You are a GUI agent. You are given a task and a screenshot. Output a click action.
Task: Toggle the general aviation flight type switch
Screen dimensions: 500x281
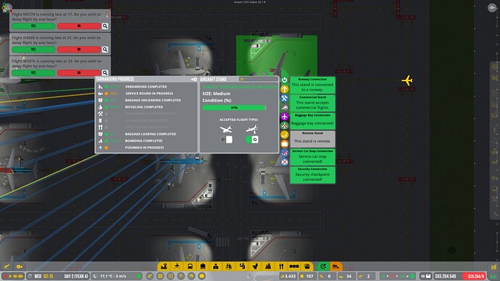tap(227, 140)
